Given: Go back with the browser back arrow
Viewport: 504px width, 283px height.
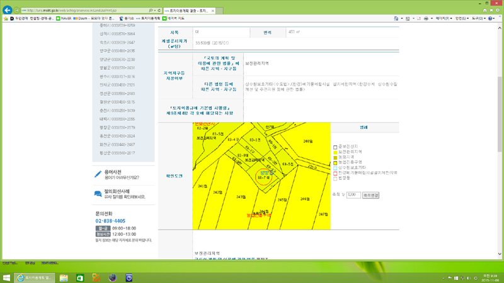Looking at the screenshot, I should [x=8, y=10].
